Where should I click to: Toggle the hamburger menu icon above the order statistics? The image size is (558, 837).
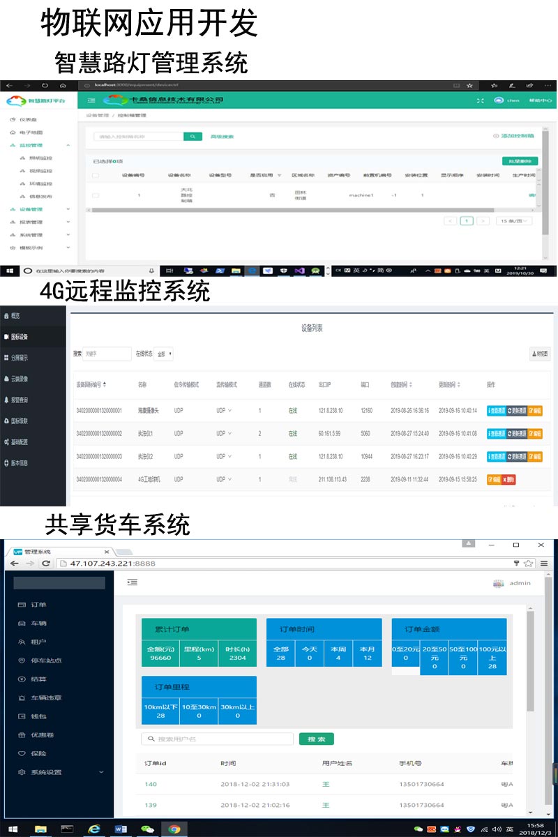point(133,582)
